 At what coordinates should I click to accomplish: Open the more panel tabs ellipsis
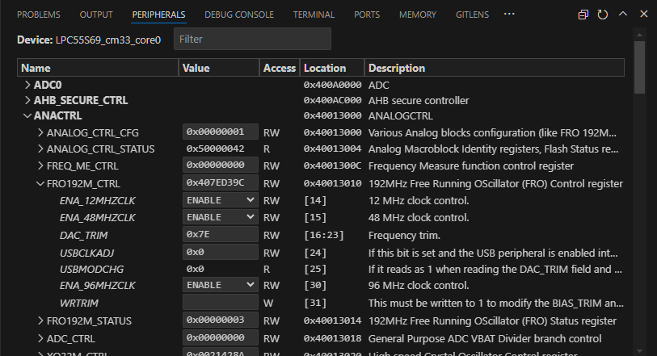click(x=509, y=15)
